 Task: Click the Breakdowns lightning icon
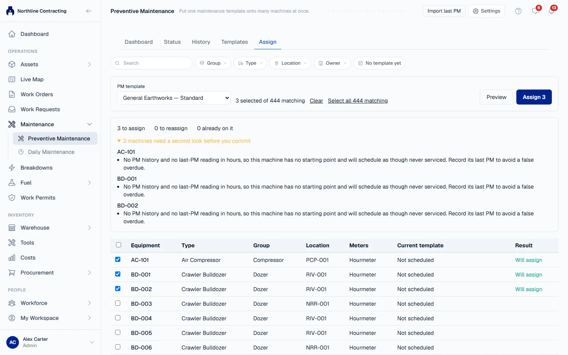tap(12, 168)
